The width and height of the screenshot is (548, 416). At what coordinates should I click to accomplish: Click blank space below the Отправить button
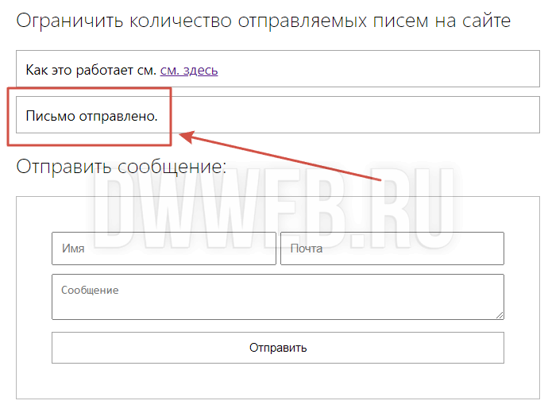tap(278, 381)
